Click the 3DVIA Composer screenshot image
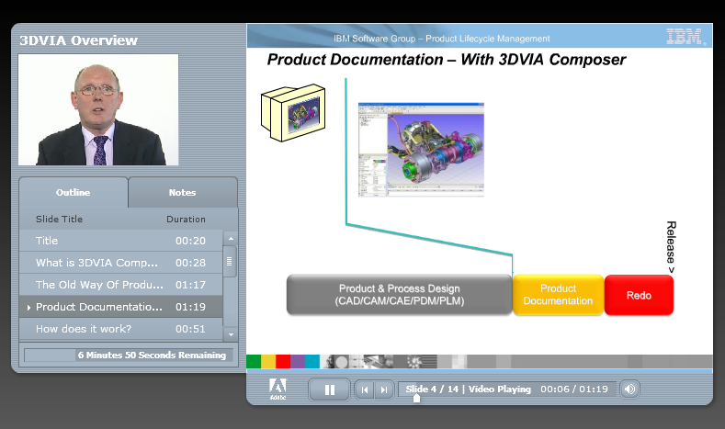 [421, 150]
